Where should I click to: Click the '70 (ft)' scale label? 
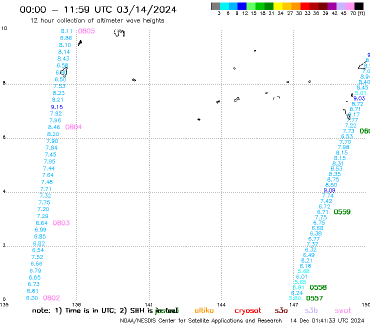point(357,13)
